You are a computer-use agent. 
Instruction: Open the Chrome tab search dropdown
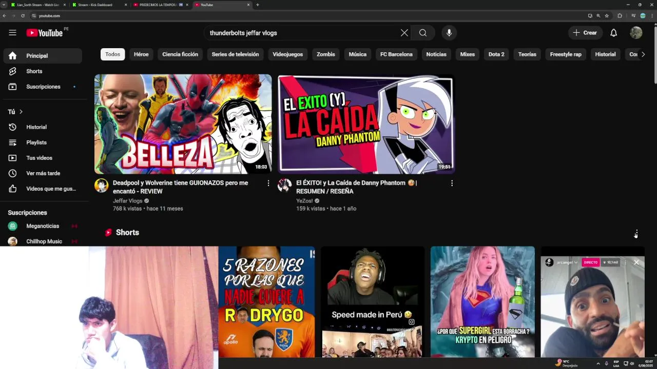4,5
